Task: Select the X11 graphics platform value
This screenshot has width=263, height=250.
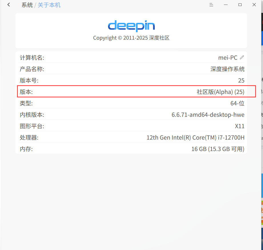Action: click(240, 126)
